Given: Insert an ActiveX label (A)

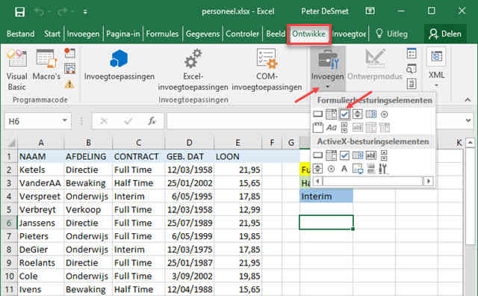Looking at the screenshot, I should point(344,169).
